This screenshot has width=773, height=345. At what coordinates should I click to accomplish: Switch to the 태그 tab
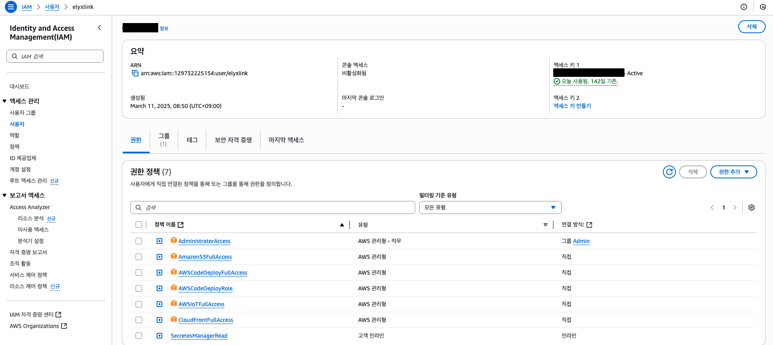point(192,140)
